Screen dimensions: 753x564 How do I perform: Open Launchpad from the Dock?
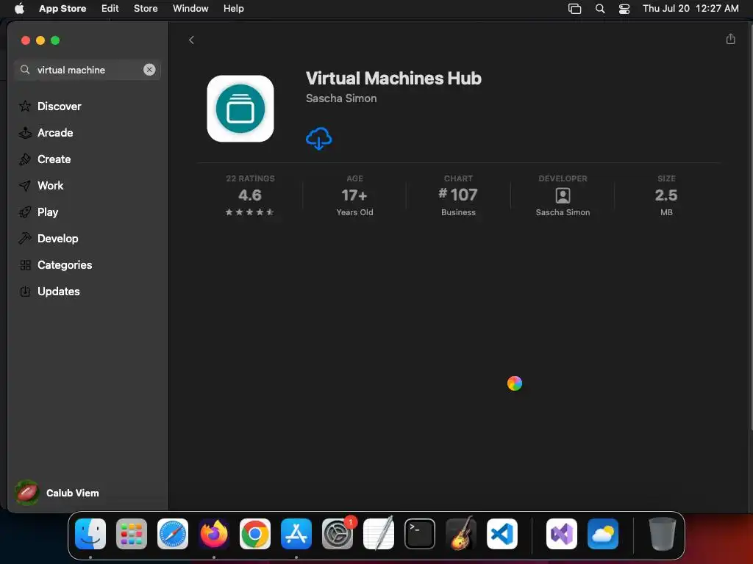pos(132,533)
